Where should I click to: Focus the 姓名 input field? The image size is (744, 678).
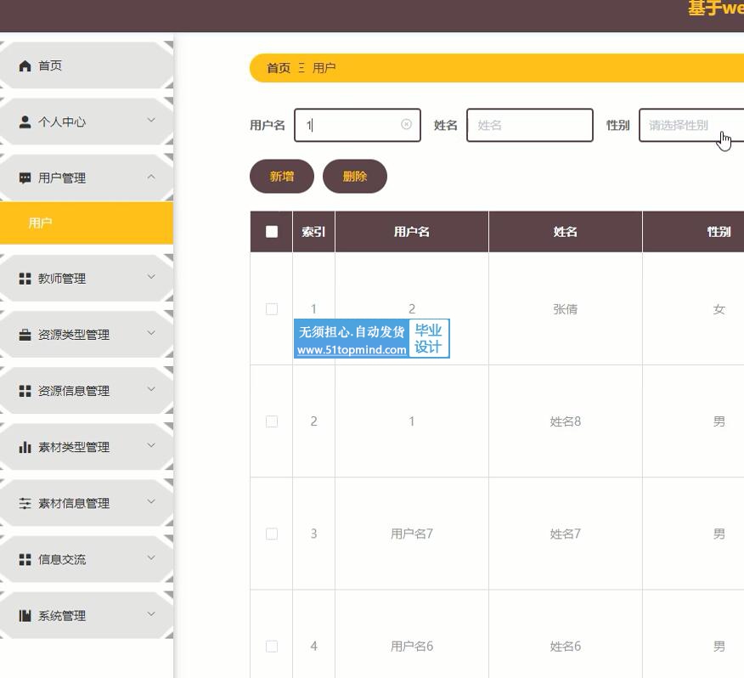(530, 126)
